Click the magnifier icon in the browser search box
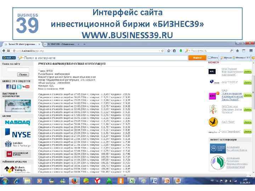The height and width of the screenshot is (191, 255). click(x=231, y=51)
